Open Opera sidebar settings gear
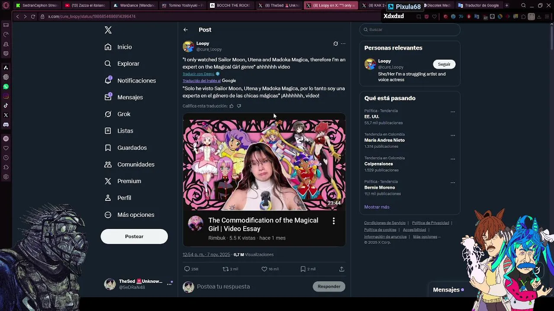 6,177
